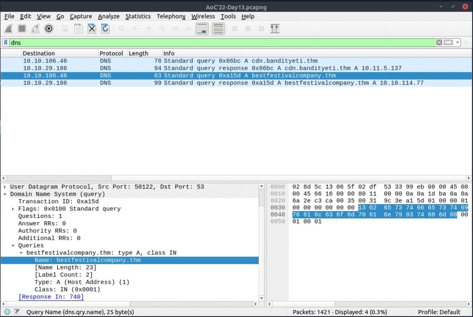
Task: Toggle auto-scroll during live capture
Action: click(202, 29)
